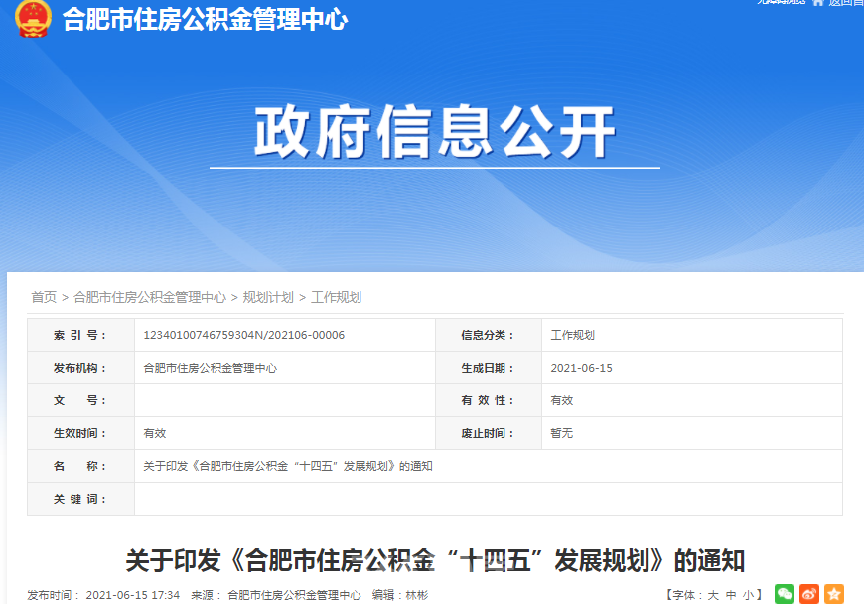The image size is (864, 604).
Task: Navigate to 规划计划 breadcrumb
Action: [x=268, y=297]
